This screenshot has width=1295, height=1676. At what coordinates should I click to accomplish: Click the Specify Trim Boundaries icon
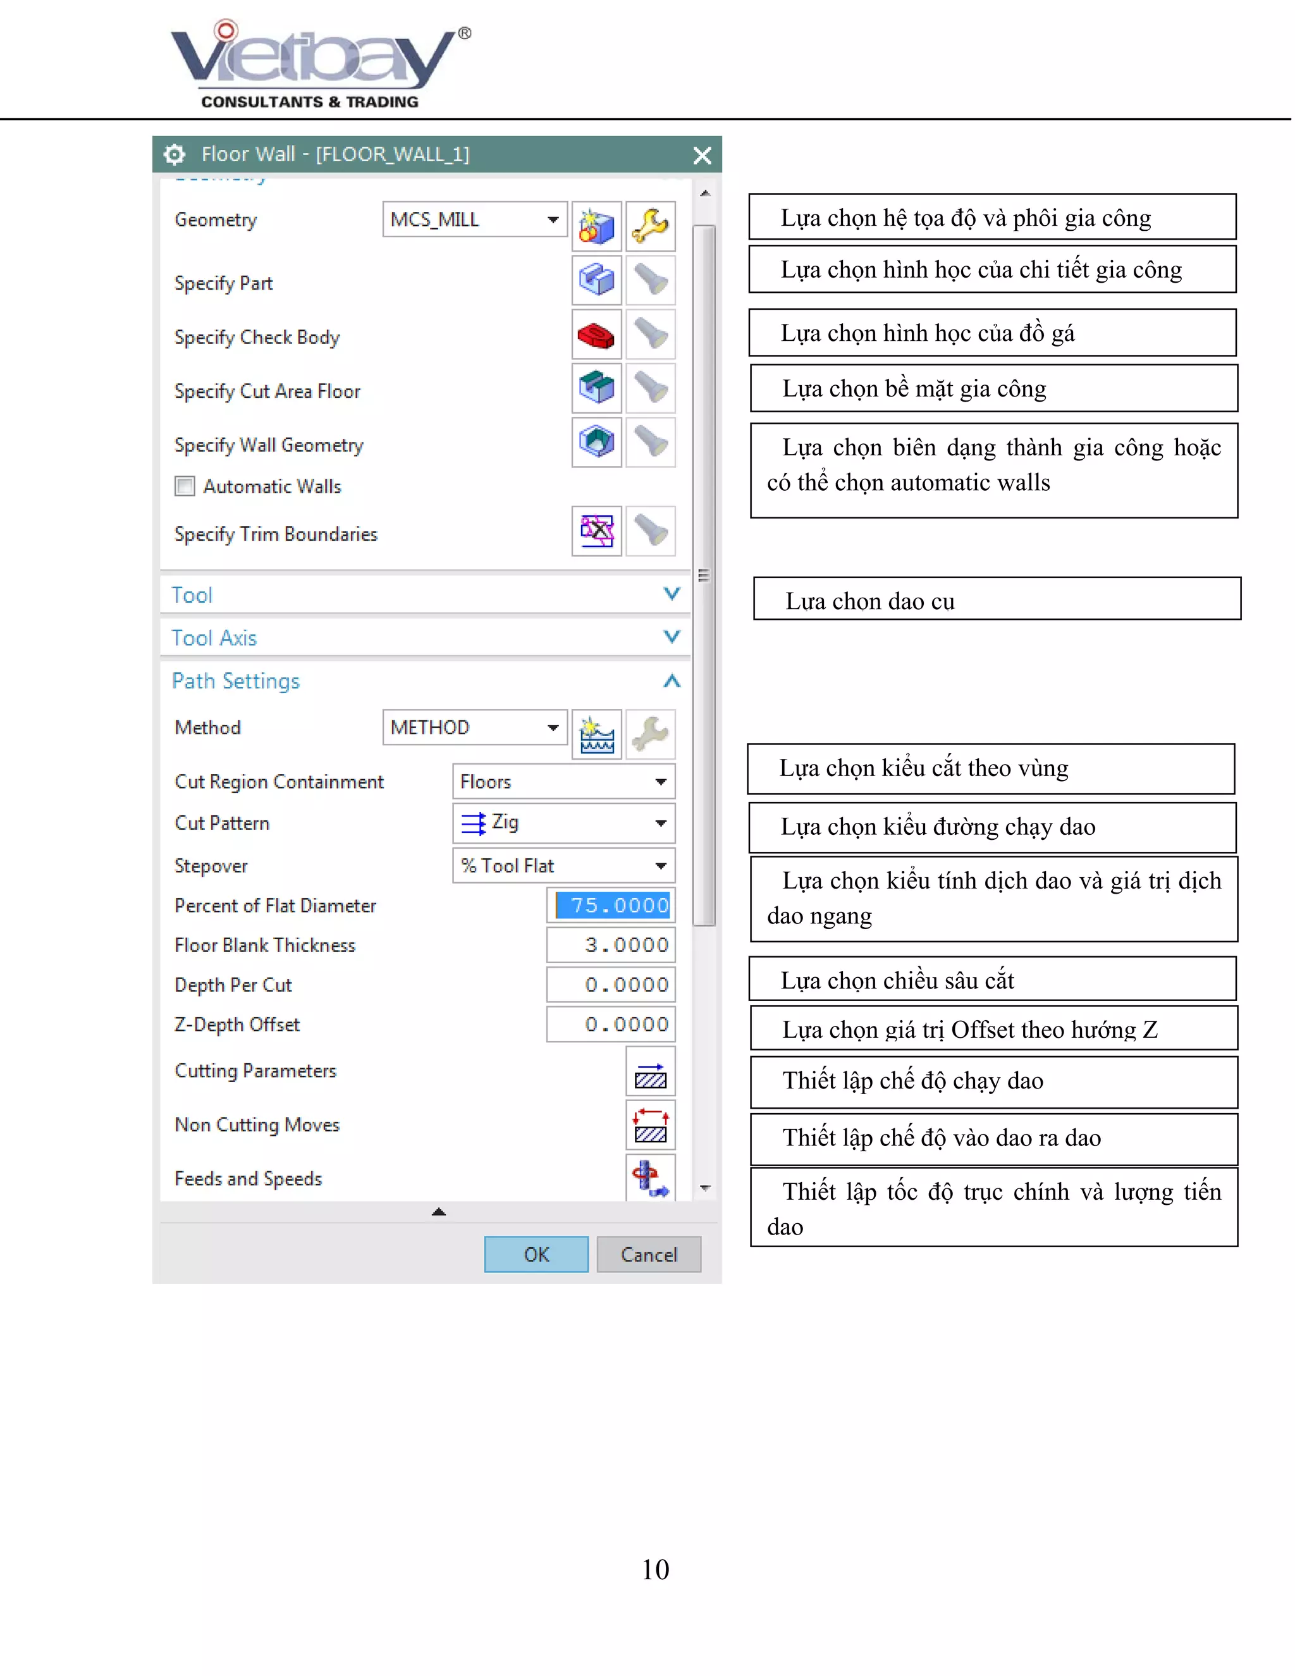pyautogui.click(x=596, y=531)
